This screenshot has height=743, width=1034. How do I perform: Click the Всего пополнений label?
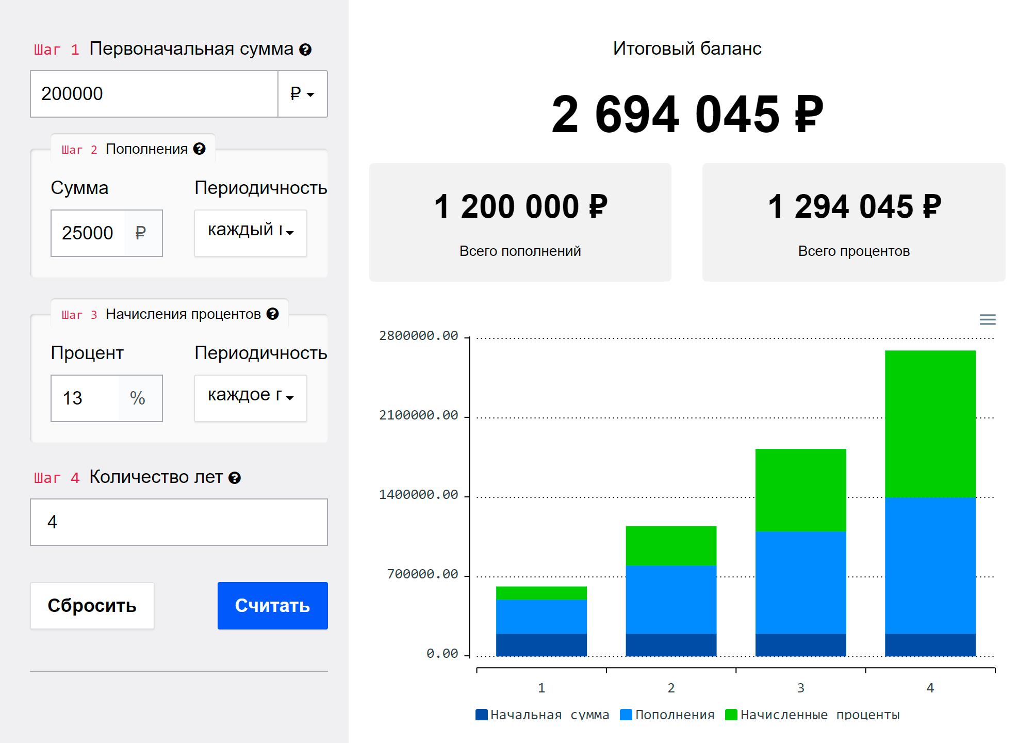click(x=520, y=251)
